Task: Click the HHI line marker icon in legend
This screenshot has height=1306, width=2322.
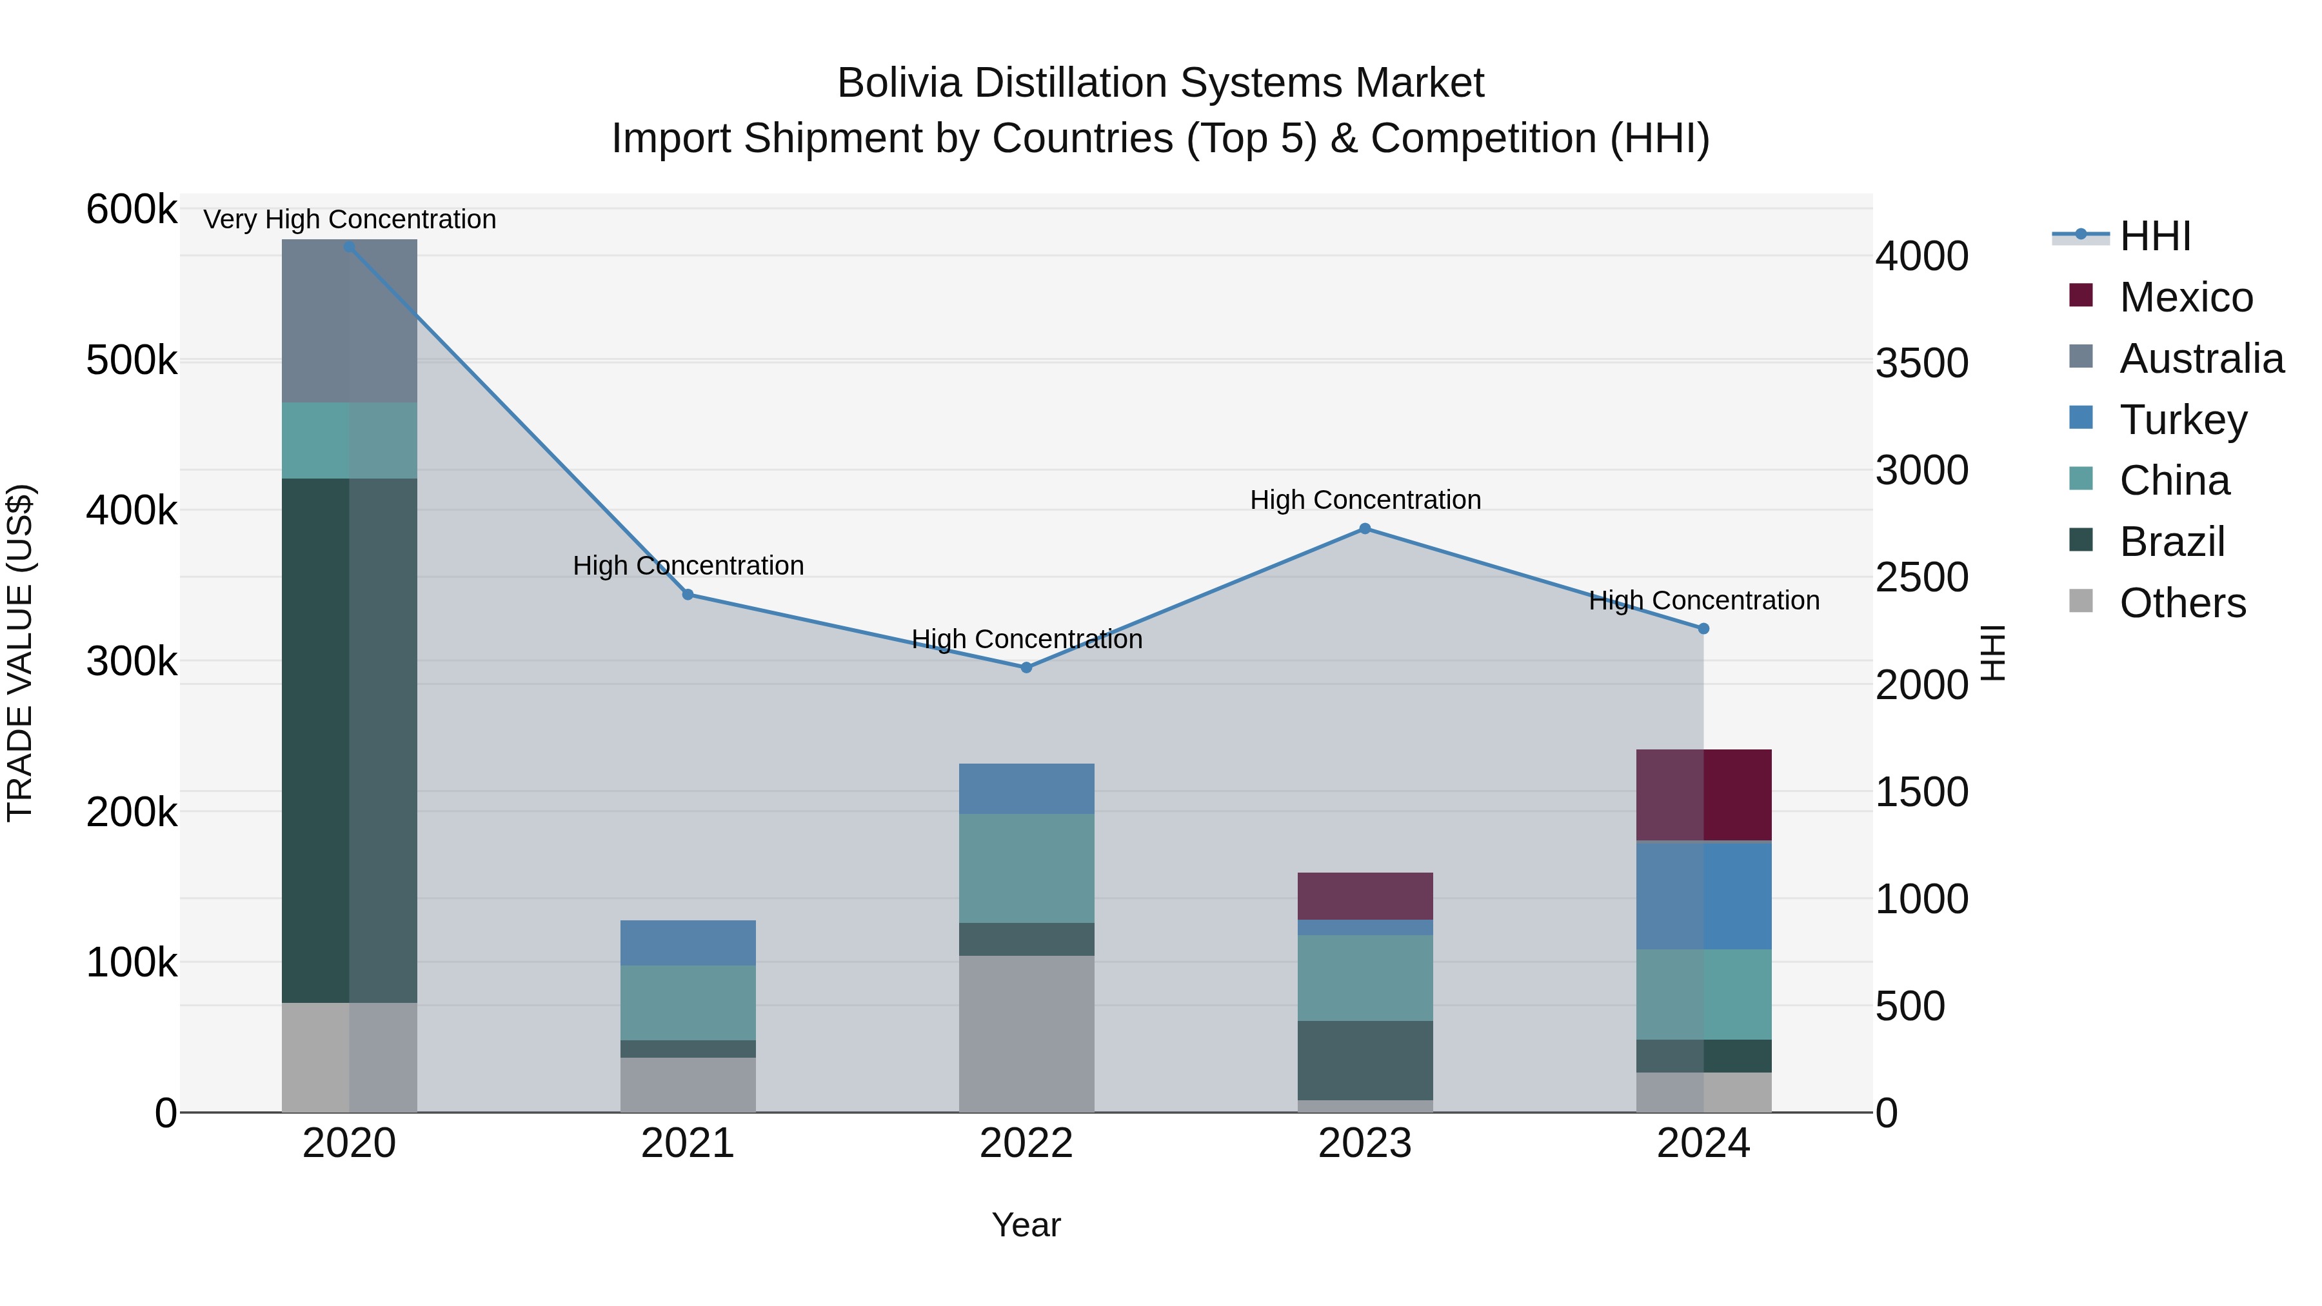Action: pos(2080,234)
